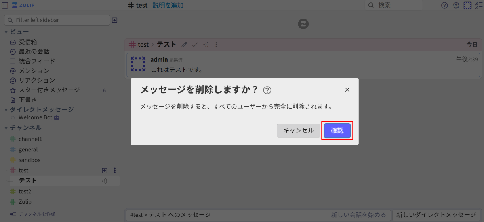Open Welcome Bot direct message

36,117
